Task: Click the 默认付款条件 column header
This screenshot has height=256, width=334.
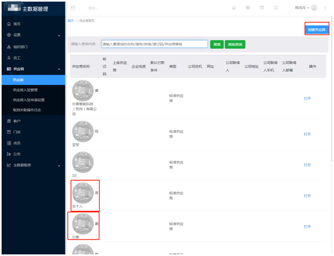Action: (158, 66)
